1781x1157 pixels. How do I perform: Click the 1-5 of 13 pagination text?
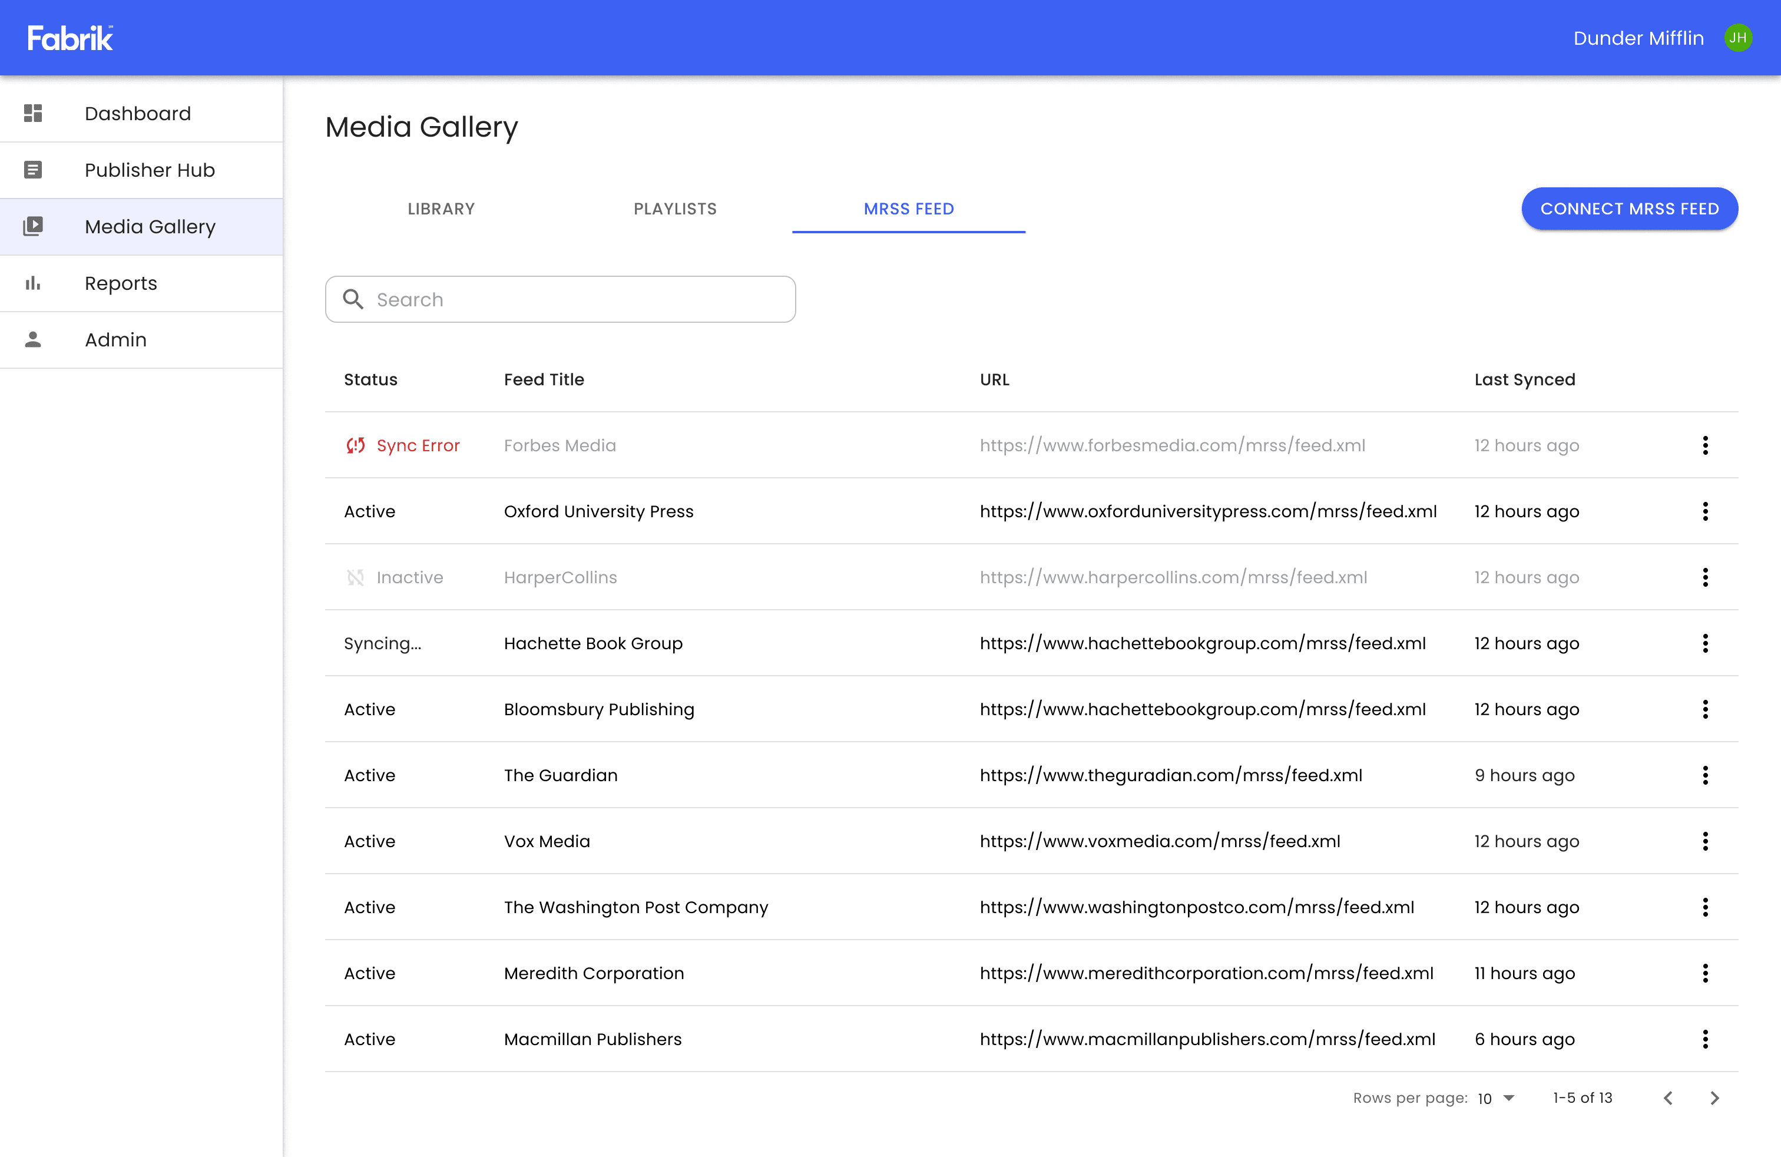coord(1583,1098)
